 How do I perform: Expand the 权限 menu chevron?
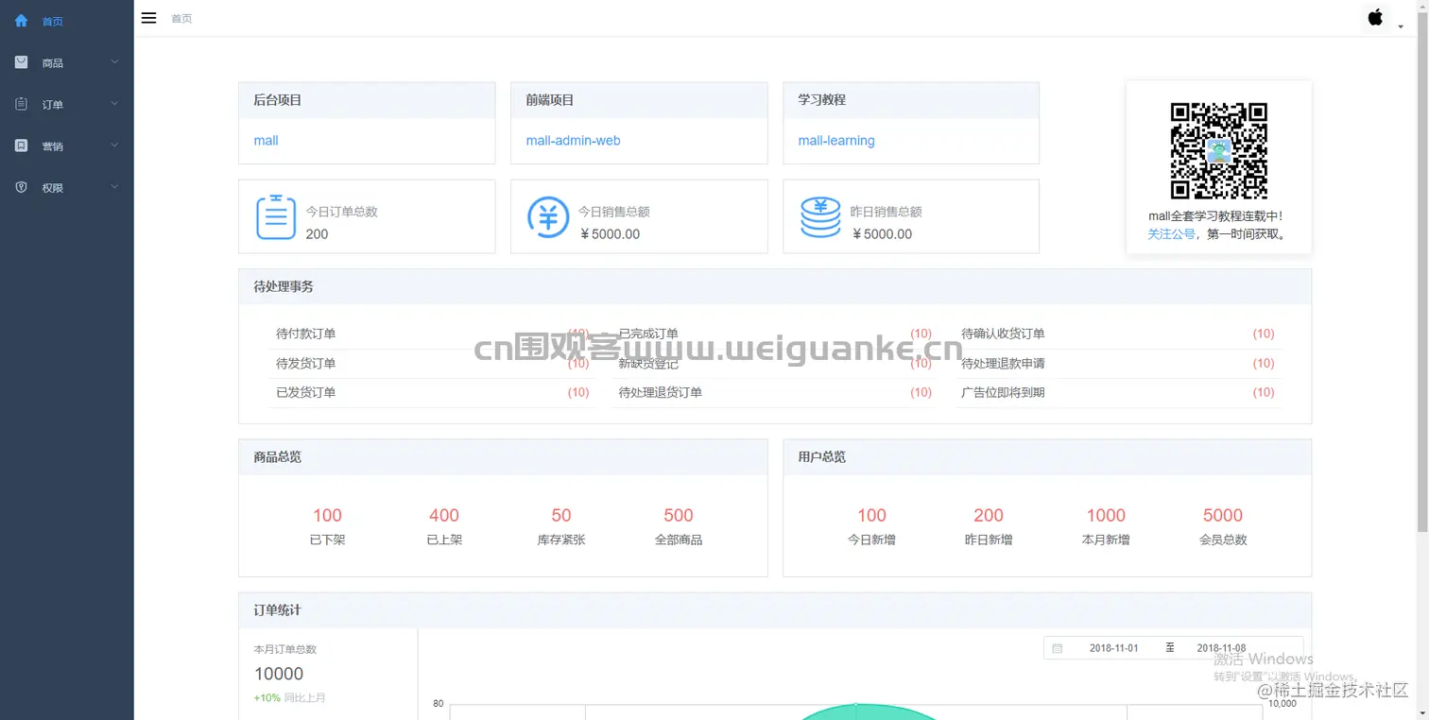114,187
